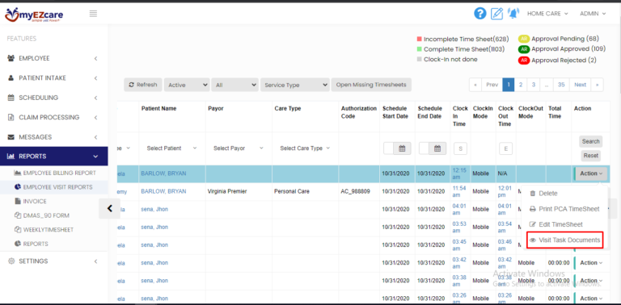The height and width of the screenshot is (305, 621).
Task: Click Clock In Time filter input
Action: [x=460, y=148]
